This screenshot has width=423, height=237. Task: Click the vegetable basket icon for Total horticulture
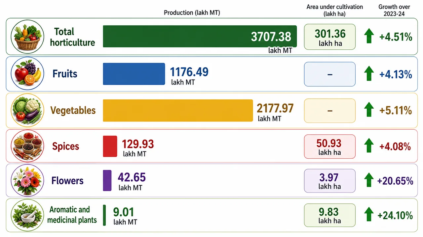pyautogui.click(x=27, y=36)
